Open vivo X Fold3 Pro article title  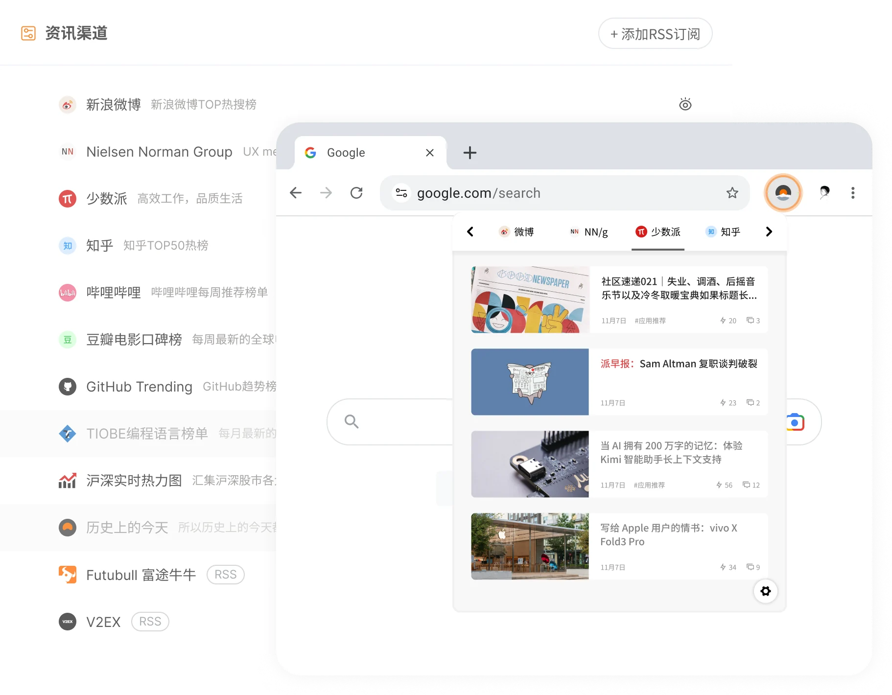(x=669, y=535)
